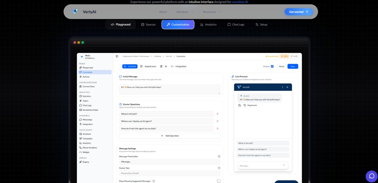Screen dimensions: 378x183
Task: Click the Get started button
Action: pos(299,12)
